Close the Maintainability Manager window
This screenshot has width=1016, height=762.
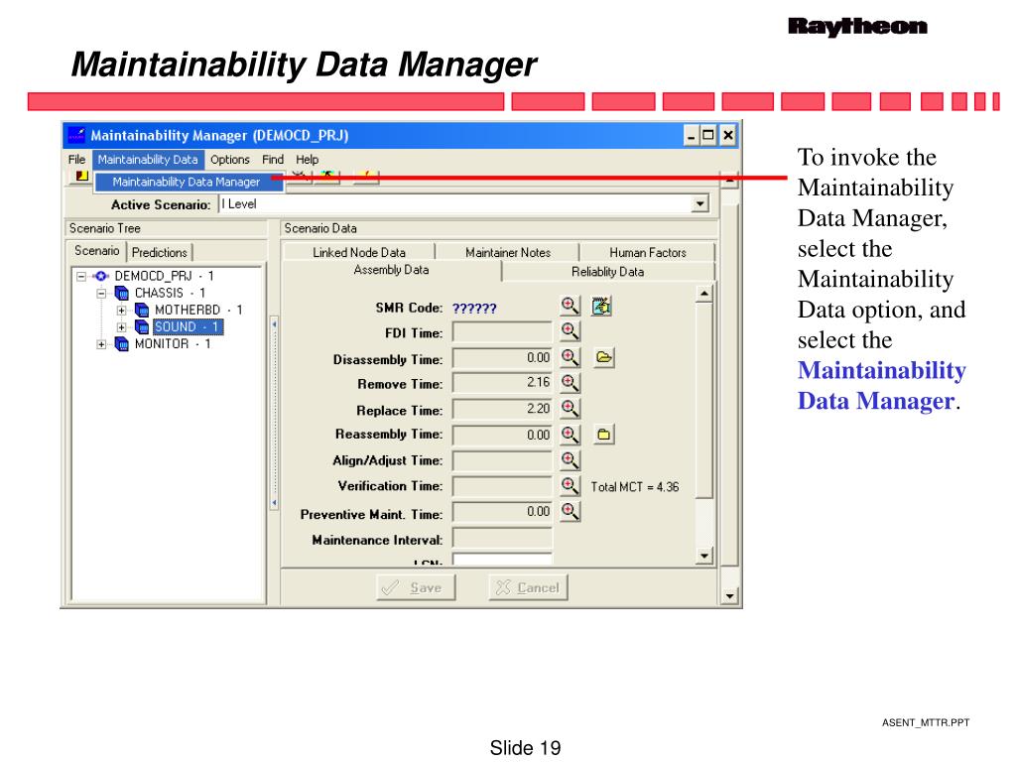(728, 135)
